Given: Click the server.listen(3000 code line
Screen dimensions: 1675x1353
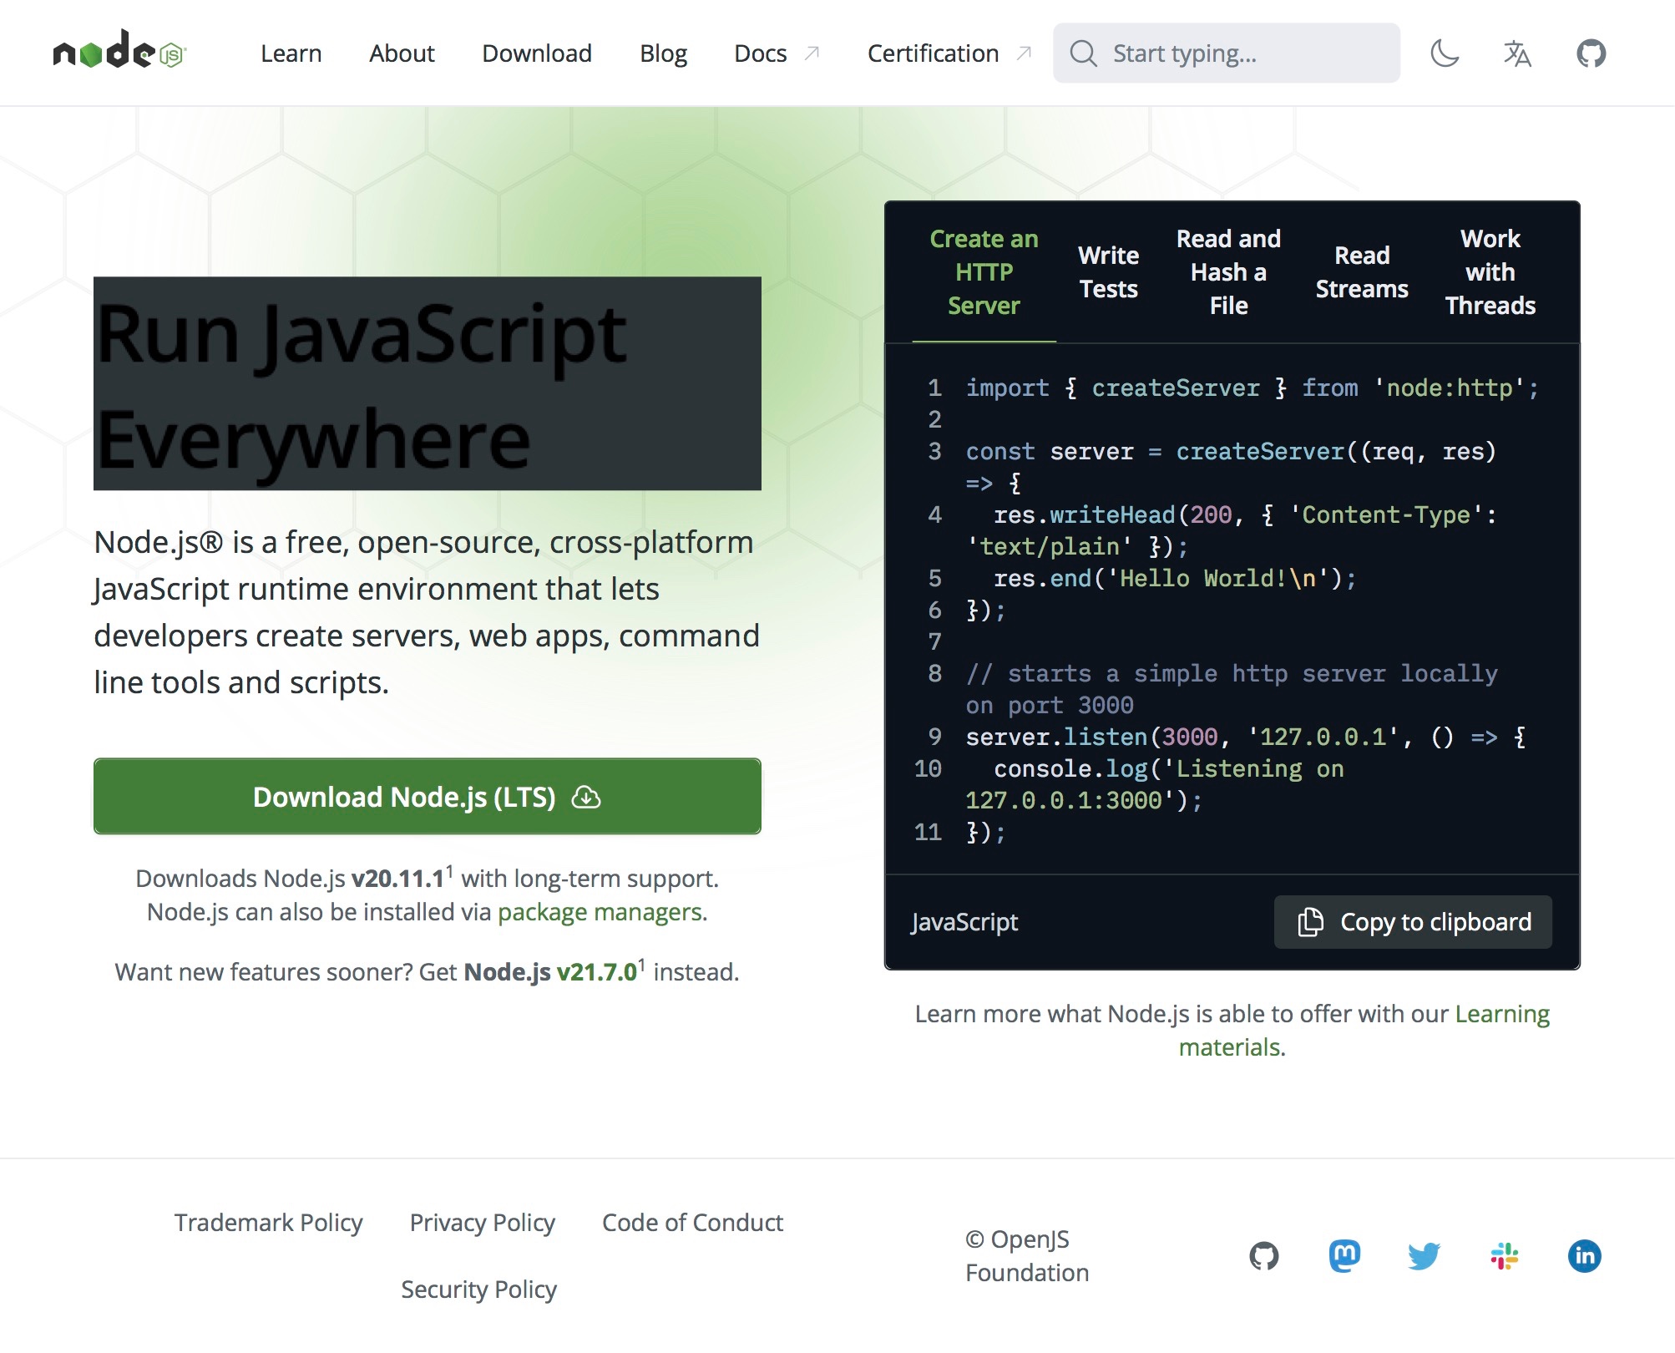Looking at the screenshot, I should pyautogui.click(x=1245, y=737).
